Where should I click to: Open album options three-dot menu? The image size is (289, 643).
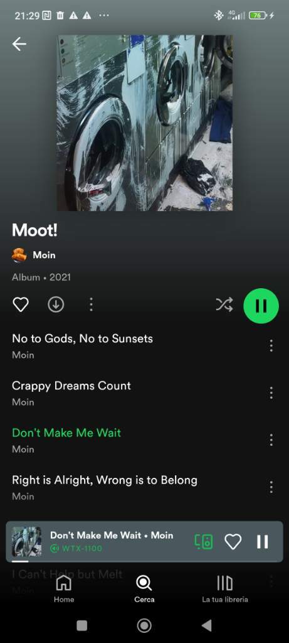click(91, 305)
